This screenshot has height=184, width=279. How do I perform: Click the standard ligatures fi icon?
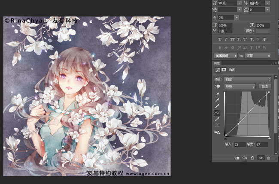click(x=220, y=48)
